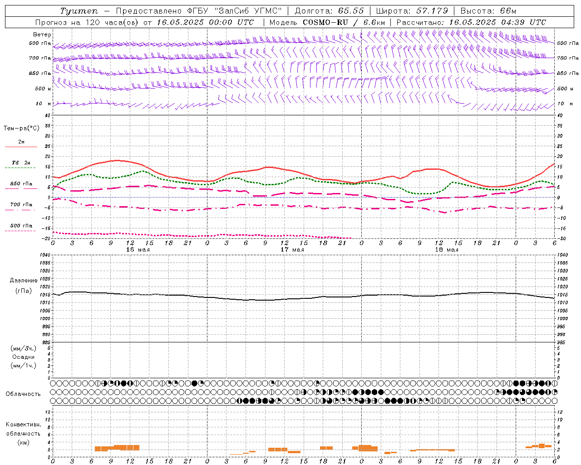Image resolution: width=581 pixels, height=465 pixels.
Task: Click the "2м" temperature legend entry
Action: 21,142
